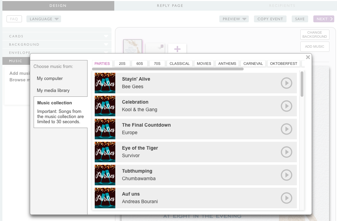Open the Language dropdown
Screen dimensions: 337x221
click(x=44, y=19)
